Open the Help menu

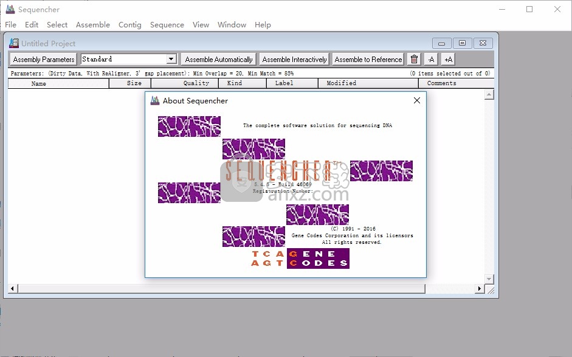tap(263, 24)
